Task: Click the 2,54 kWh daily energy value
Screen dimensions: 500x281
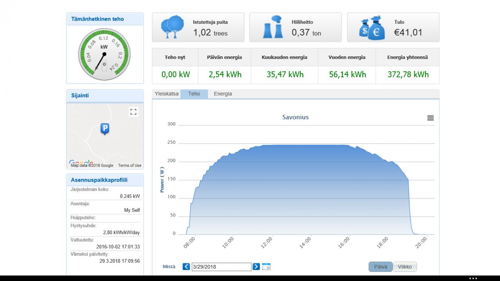Action: pyautogui.click(x=225, y=74)
